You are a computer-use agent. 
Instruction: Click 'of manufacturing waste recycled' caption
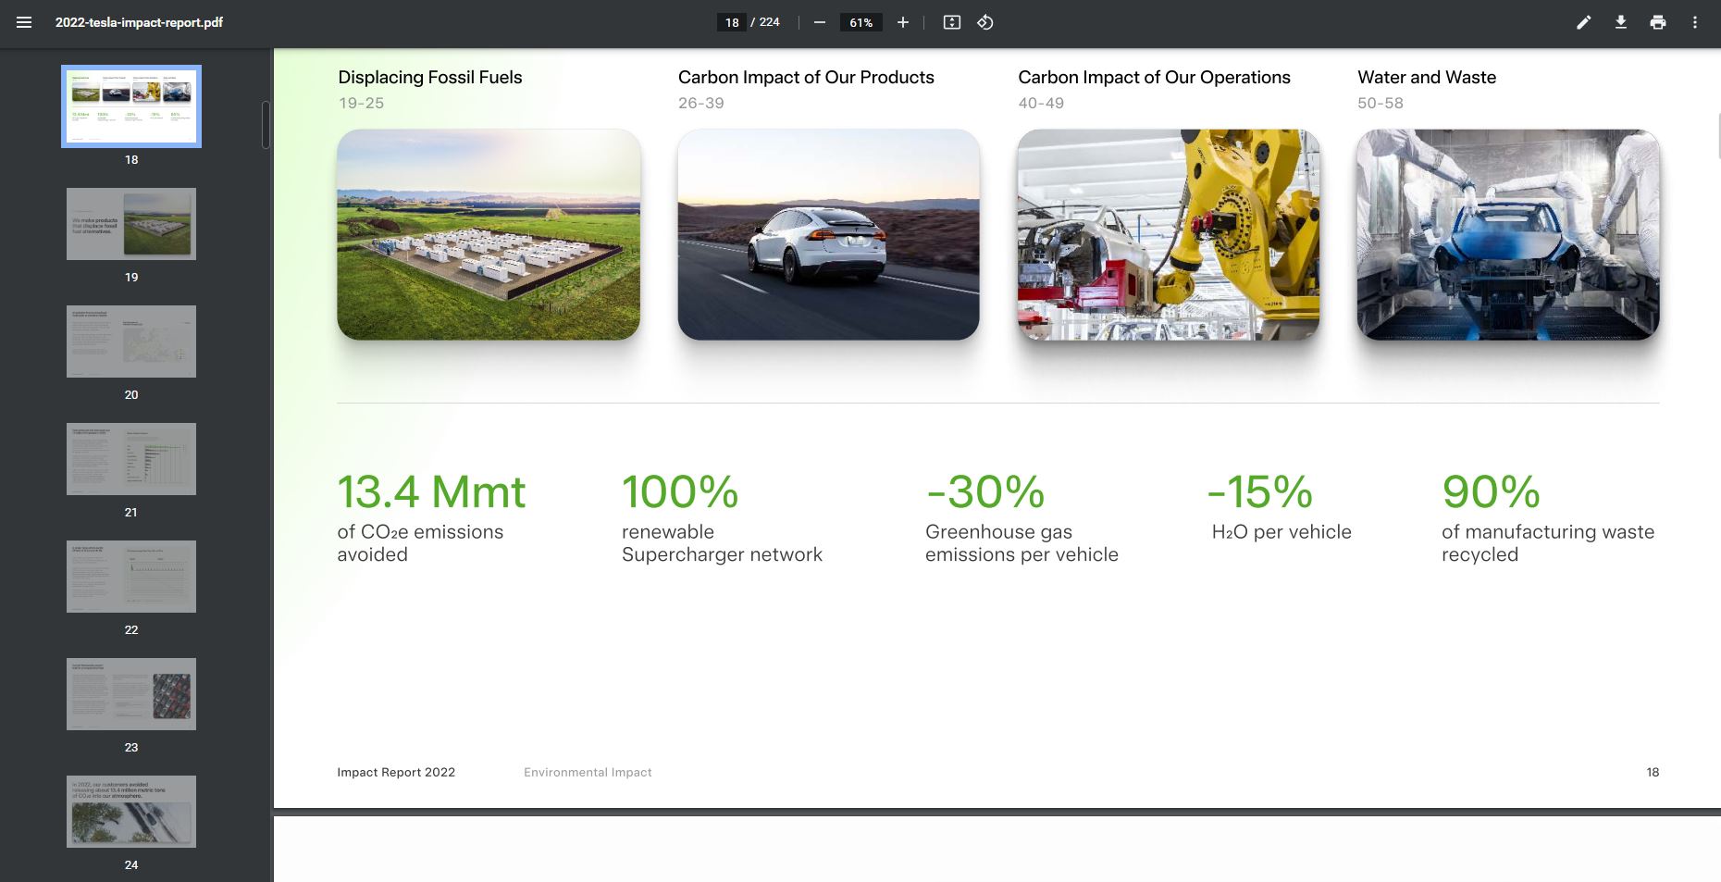[1548, 543]
